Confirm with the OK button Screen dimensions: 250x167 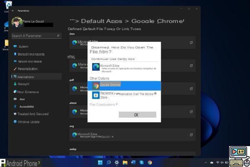click(137, 115)
